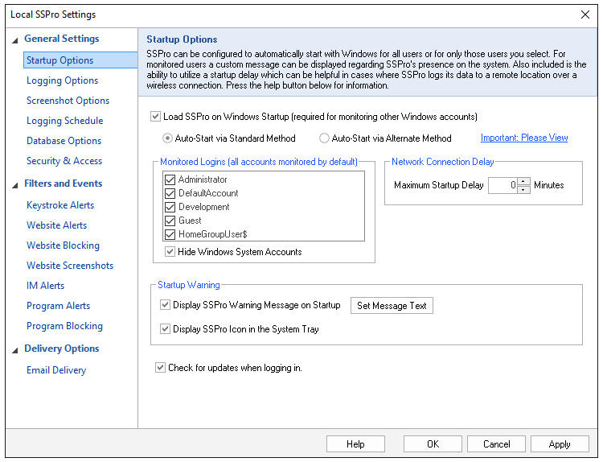The height and width of the screenshot is (462, 603).
Task: Click the Maximum Startup Delay field
Action: tap(503, 185)
